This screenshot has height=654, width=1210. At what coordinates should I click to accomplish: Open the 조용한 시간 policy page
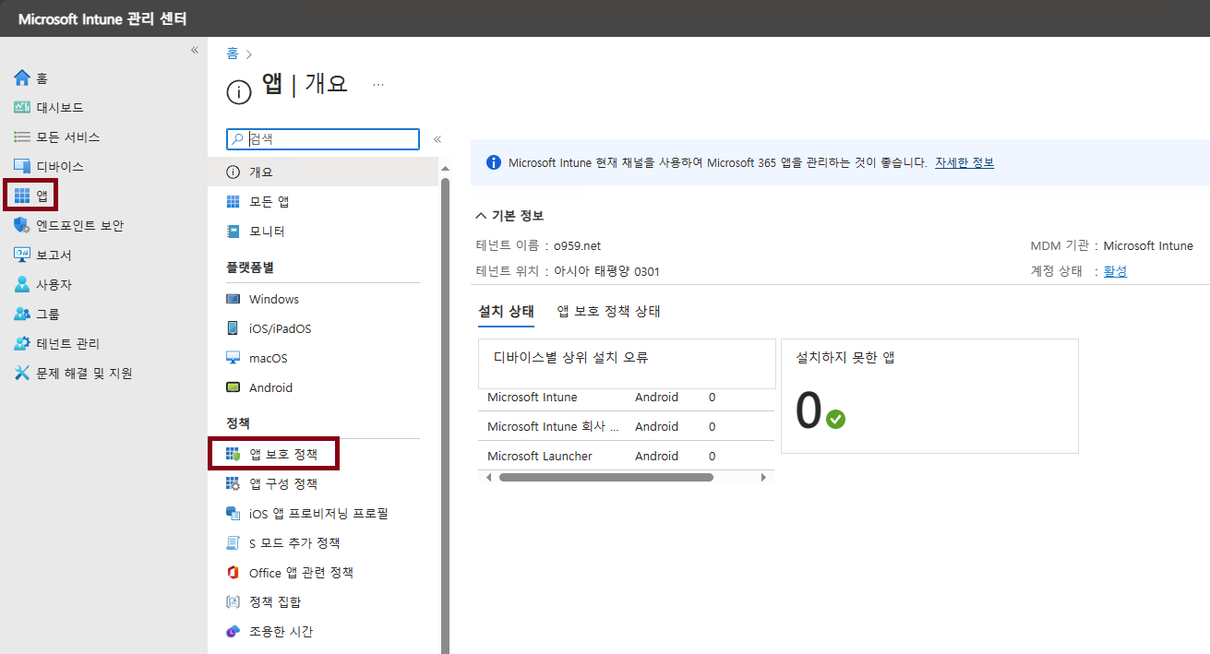point(278,631)
